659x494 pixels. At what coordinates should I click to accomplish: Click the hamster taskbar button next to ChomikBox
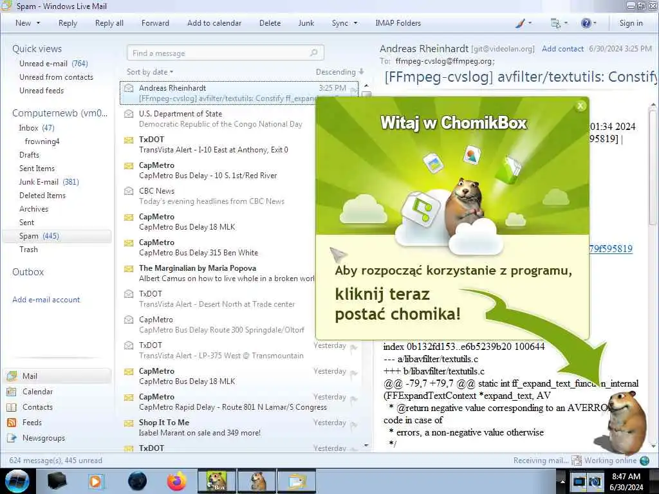(257, 481)
